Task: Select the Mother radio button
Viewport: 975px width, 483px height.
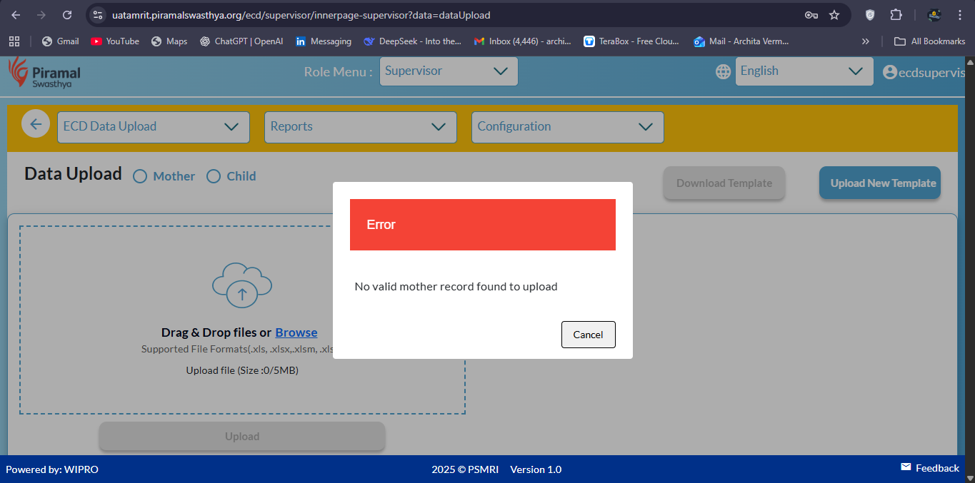Action: point(140,176)
